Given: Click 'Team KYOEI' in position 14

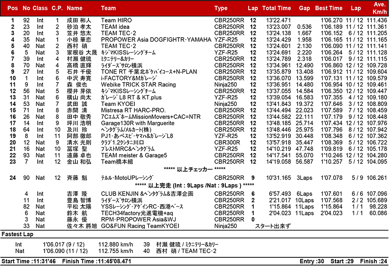Looking at the screenshot, I should point(118,104).
